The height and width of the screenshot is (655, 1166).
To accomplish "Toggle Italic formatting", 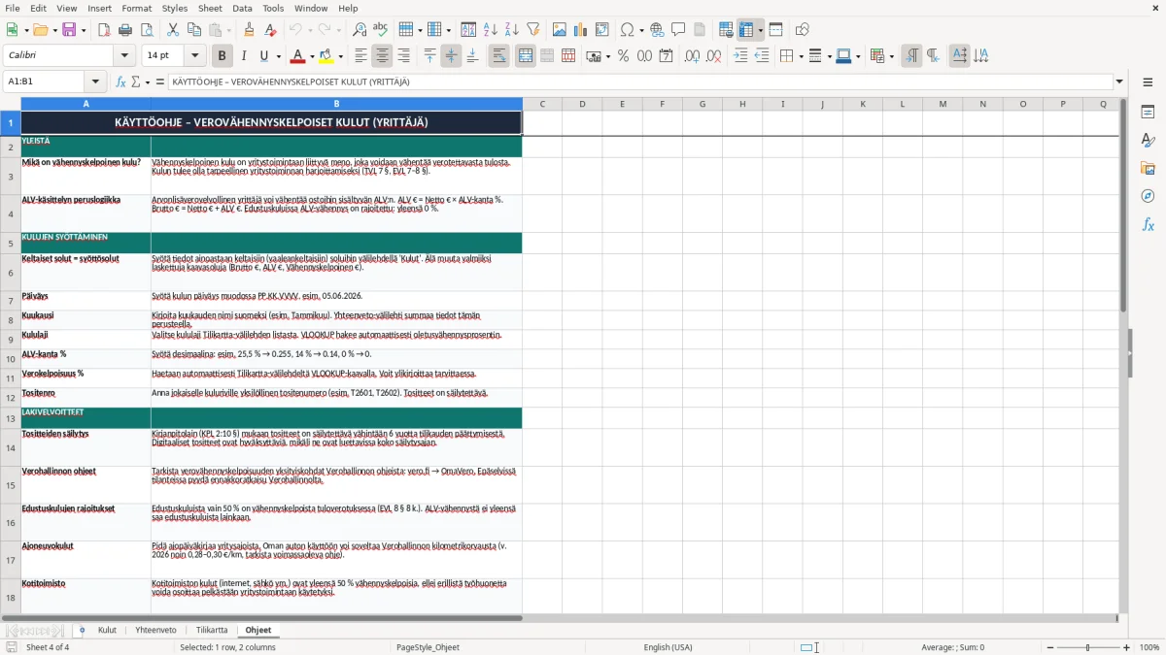I will click(x=244, y=56).
